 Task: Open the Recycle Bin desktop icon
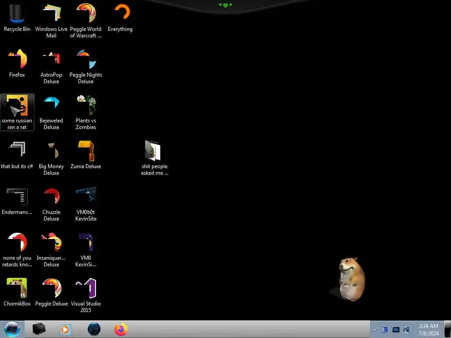[17, 17]
